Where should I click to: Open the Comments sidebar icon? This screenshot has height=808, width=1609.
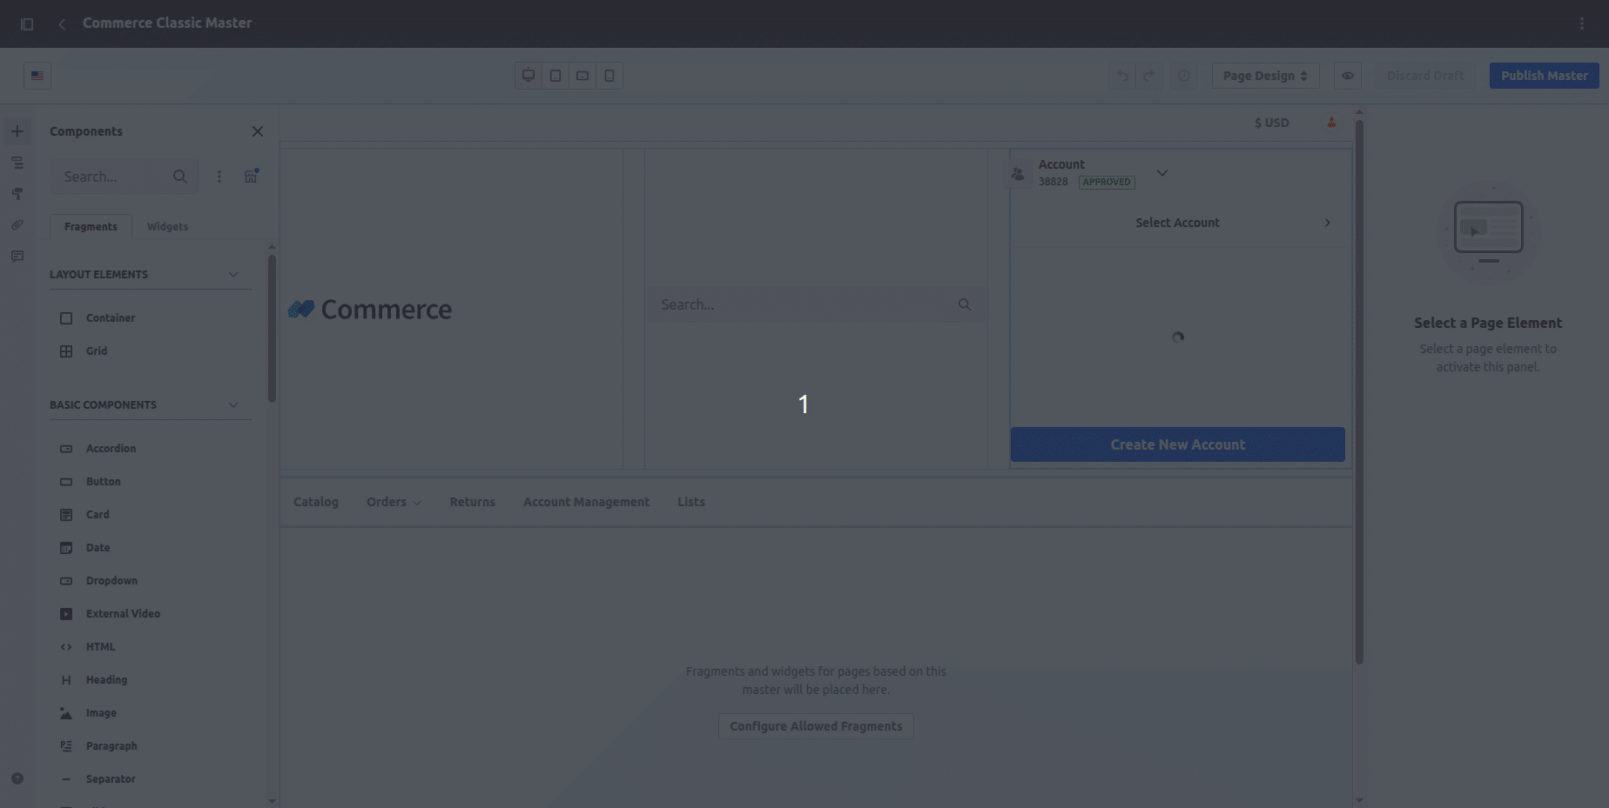pyautogui.click(x=17, y=257)
